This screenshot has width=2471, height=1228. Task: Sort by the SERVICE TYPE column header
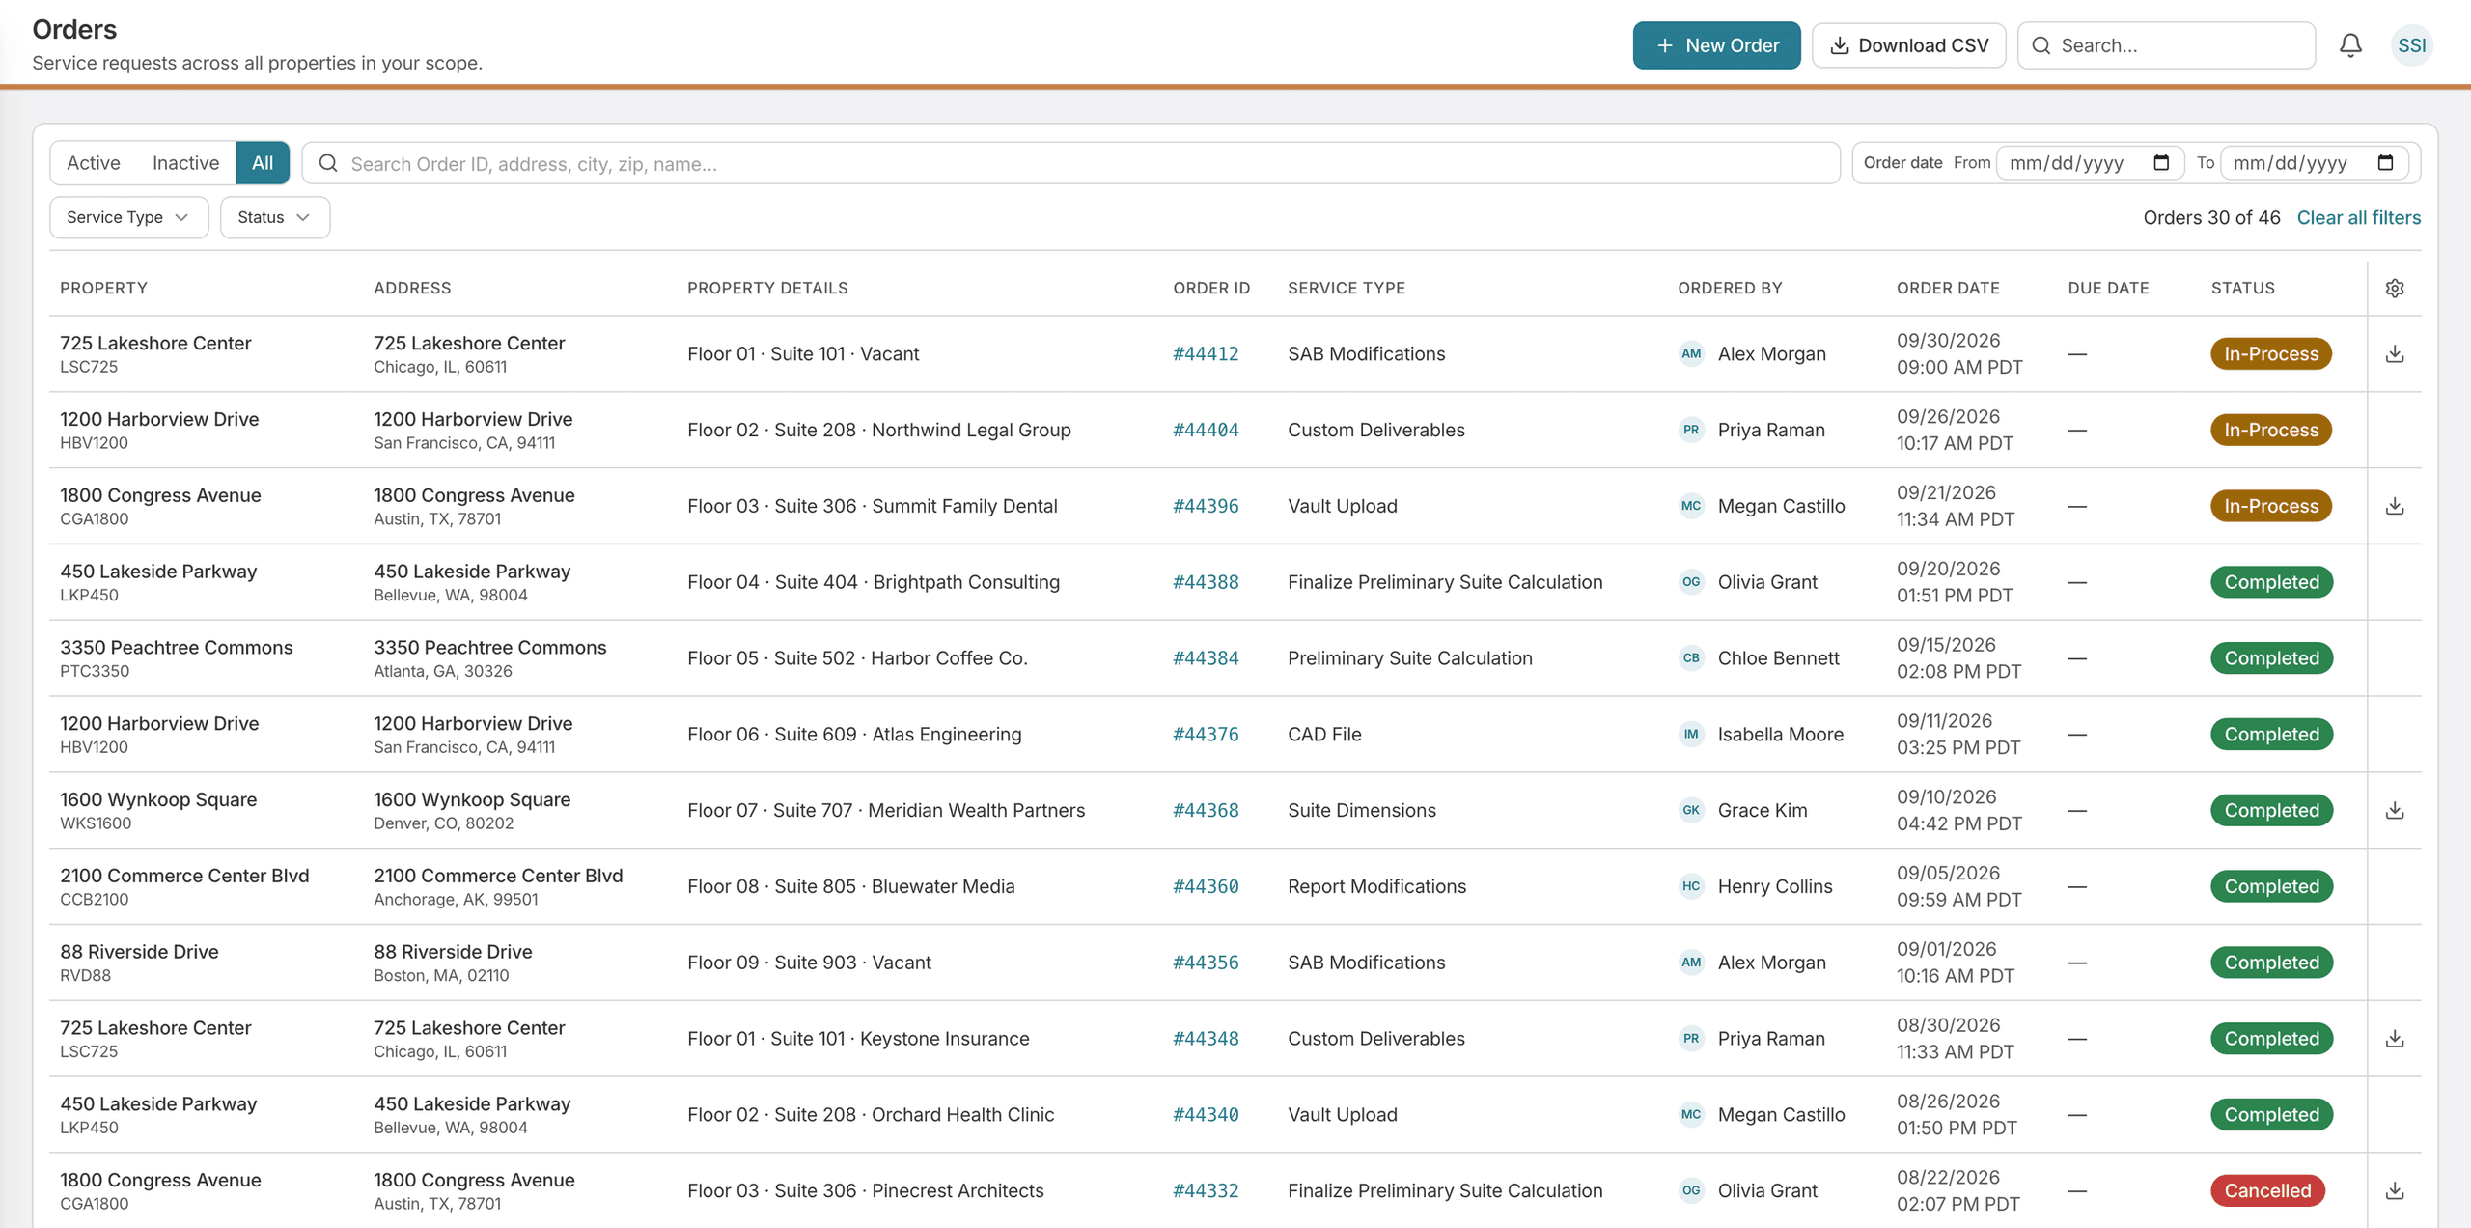point(1347,288)
